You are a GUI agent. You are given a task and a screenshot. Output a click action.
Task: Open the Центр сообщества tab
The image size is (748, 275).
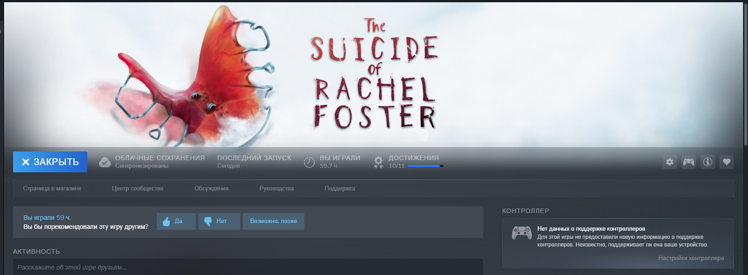coord(137,189)
